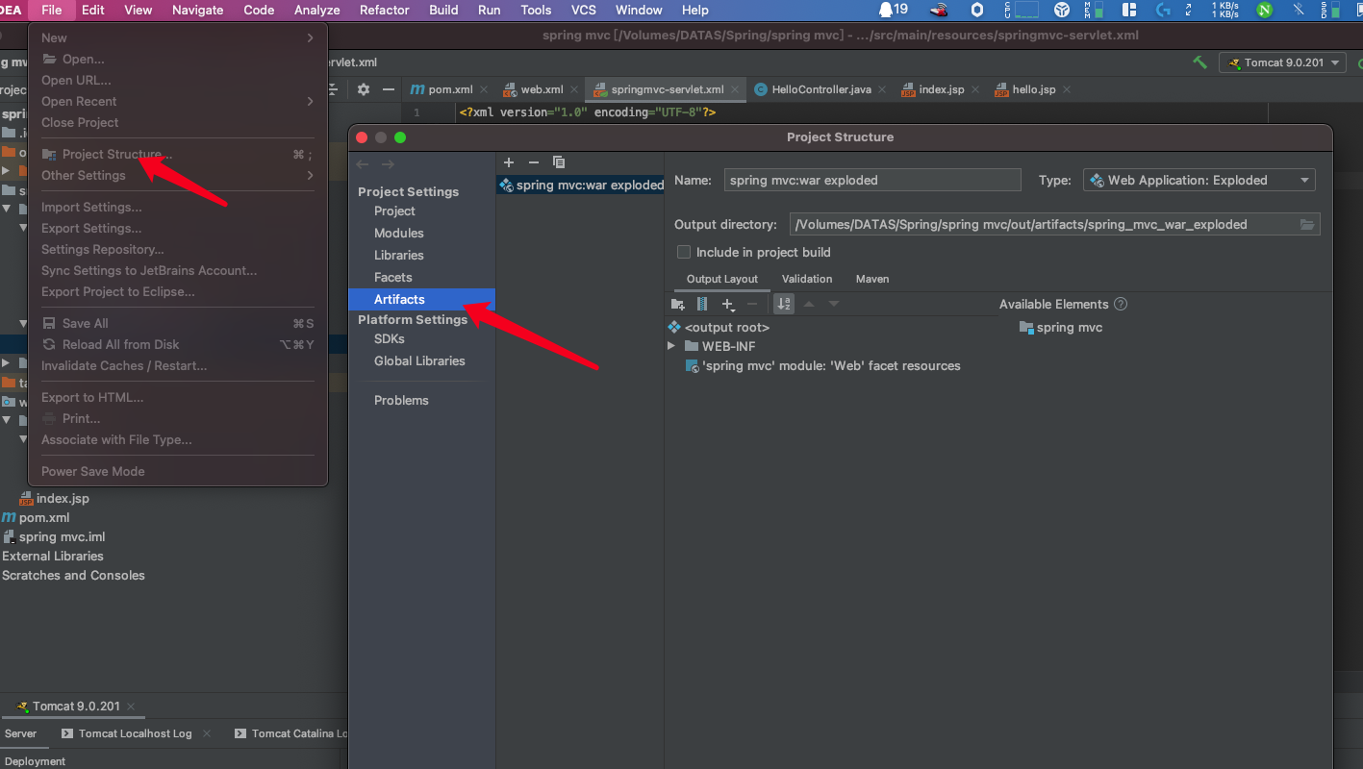1363x769 pixels.
Task: Close the Tomcat 9.0.201 run tab
Action: point(131,707)
